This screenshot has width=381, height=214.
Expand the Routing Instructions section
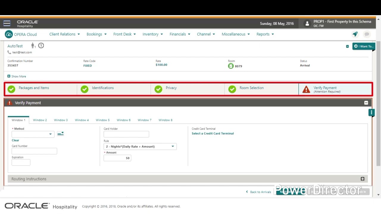363,179
